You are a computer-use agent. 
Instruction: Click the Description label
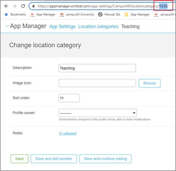pos(23,68)
